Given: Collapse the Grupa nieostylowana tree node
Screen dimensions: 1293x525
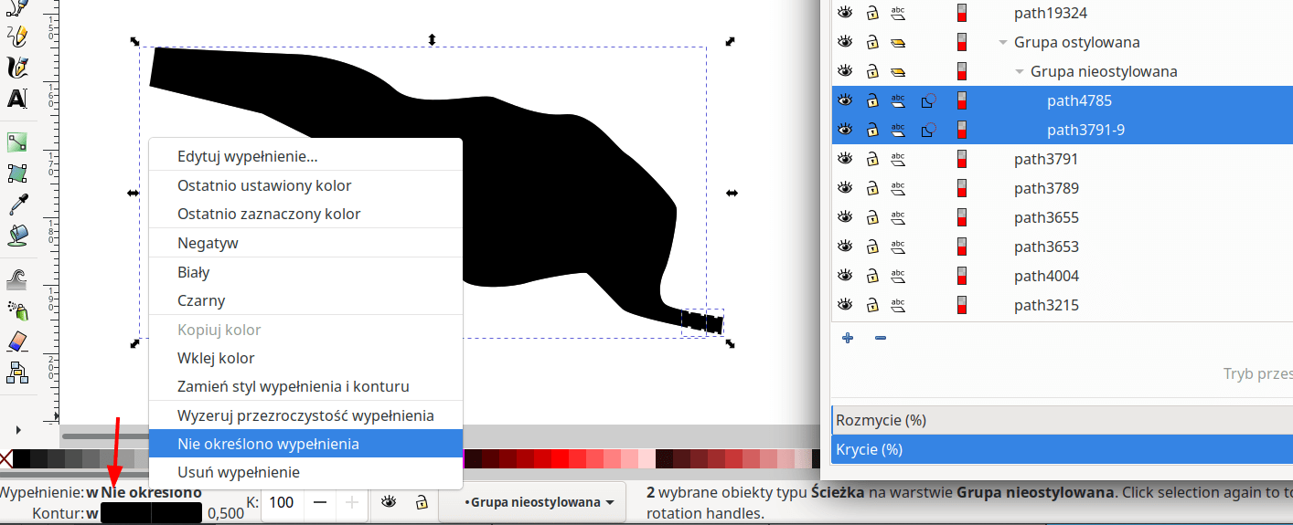Looking at the screenshot, I should [x=1020, y=71].
